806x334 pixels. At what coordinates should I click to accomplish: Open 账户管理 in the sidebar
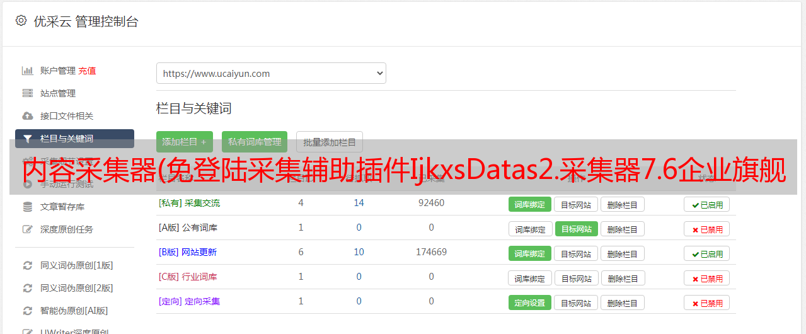[57, 71]
